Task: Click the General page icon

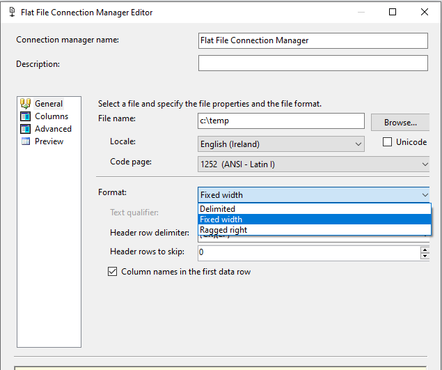Action: point(26,104)
